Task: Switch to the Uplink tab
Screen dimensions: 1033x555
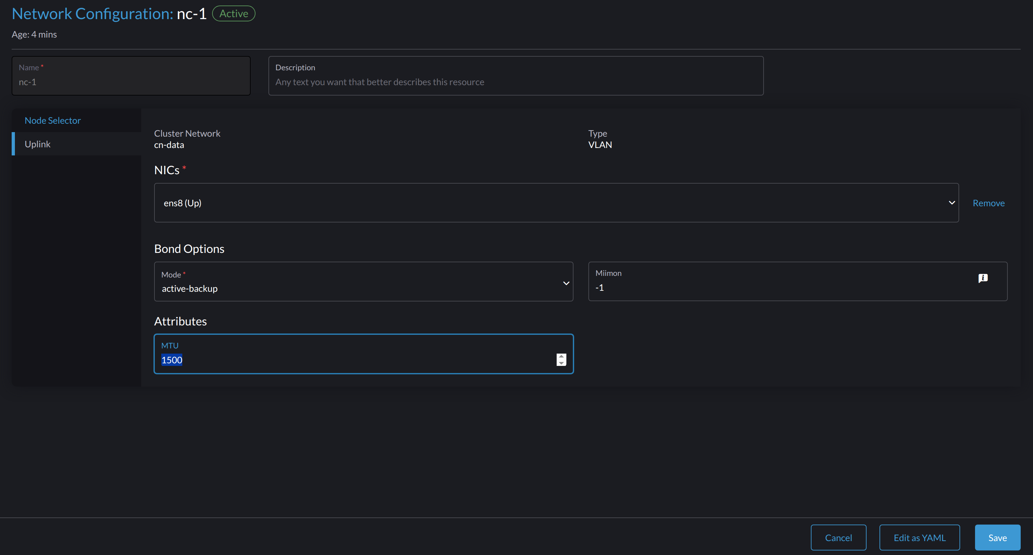Action: point(38,143)
